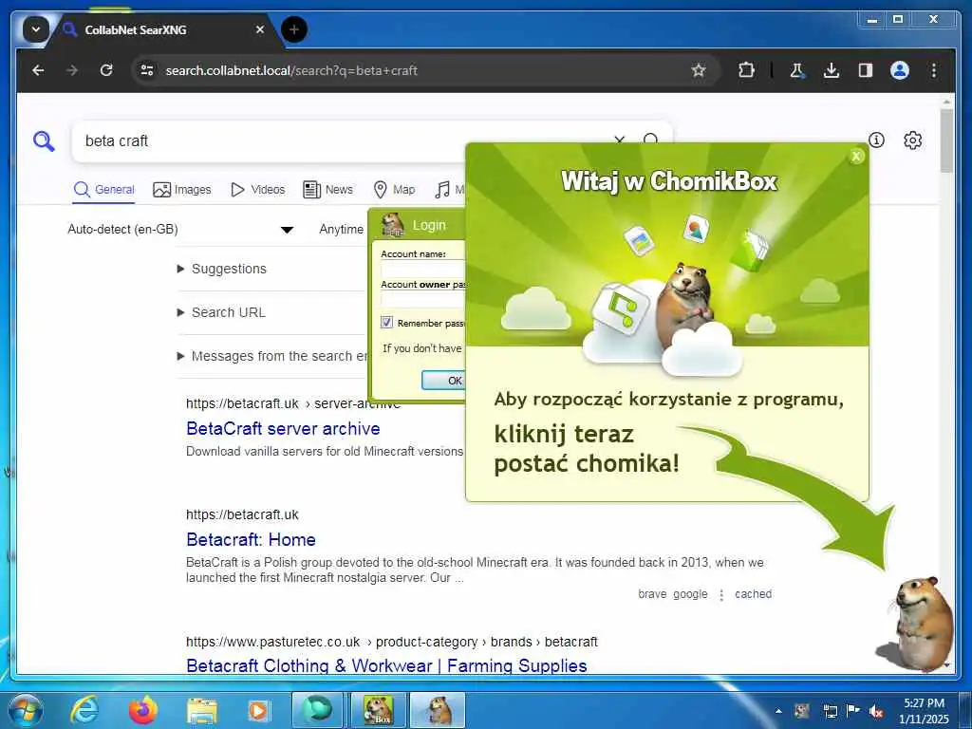Open SearXNG preferences gear icon

pos(912,140)
